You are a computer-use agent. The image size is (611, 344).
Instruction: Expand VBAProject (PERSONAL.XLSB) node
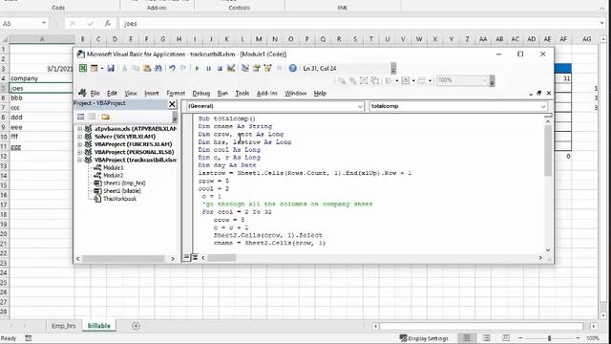click(80, 152)
